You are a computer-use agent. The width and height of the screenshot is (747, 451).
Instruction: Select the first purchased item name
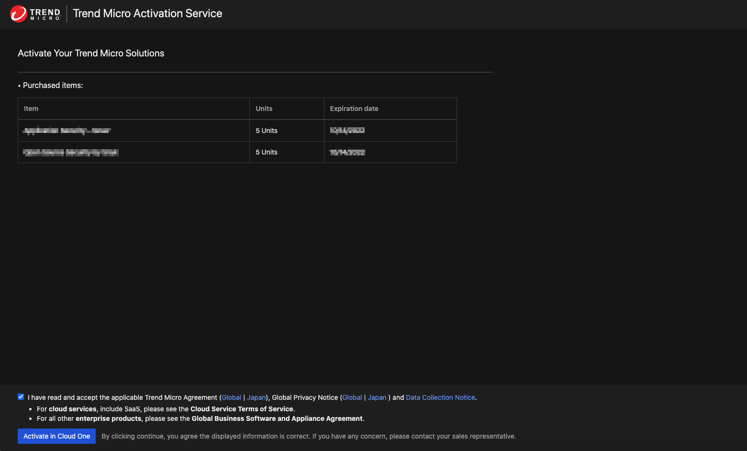67,131
